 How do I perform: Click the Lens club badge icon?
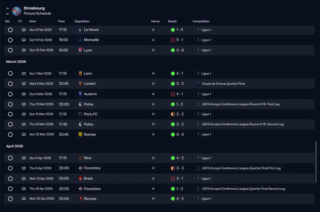[80, 73]
